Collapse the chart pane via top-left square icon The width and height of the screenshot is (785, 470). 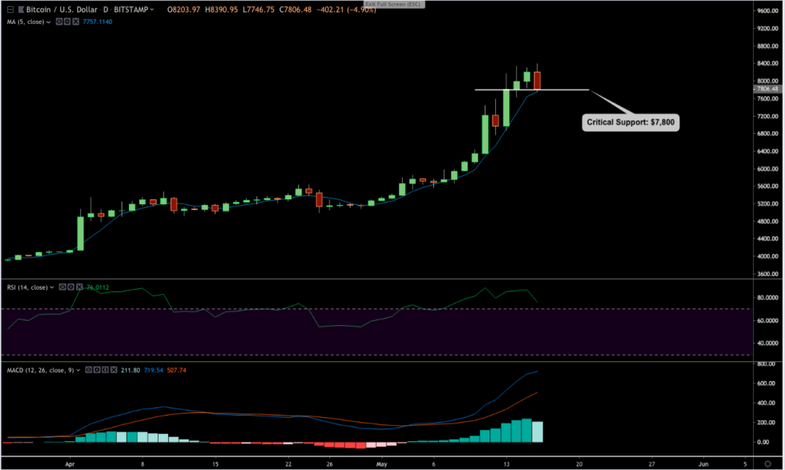pos(10,9)
